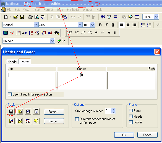Open the Normal style dropdown

(x=36, y=25)
